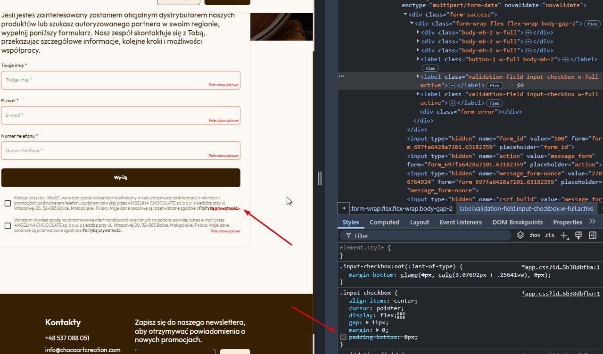Open the CSS layers view icon
The image size is (603, 354).
click(x=520, y=235)
